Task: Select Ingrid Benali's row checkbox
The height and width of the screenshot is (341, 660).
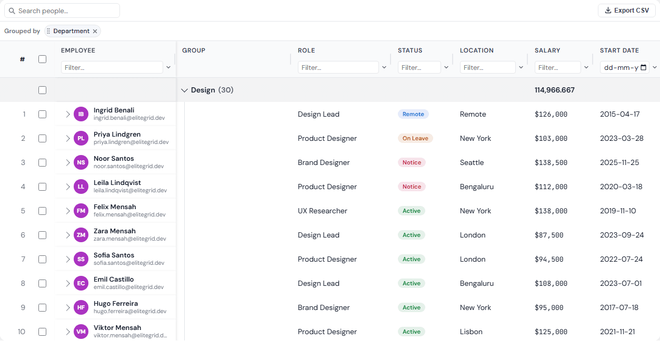Action: pos(43,114)
